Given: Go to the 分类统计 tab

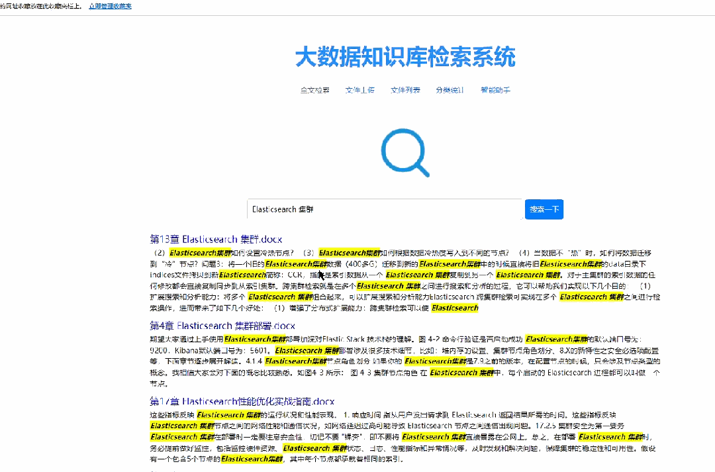Looking at the screenshot, I should 450,90.
